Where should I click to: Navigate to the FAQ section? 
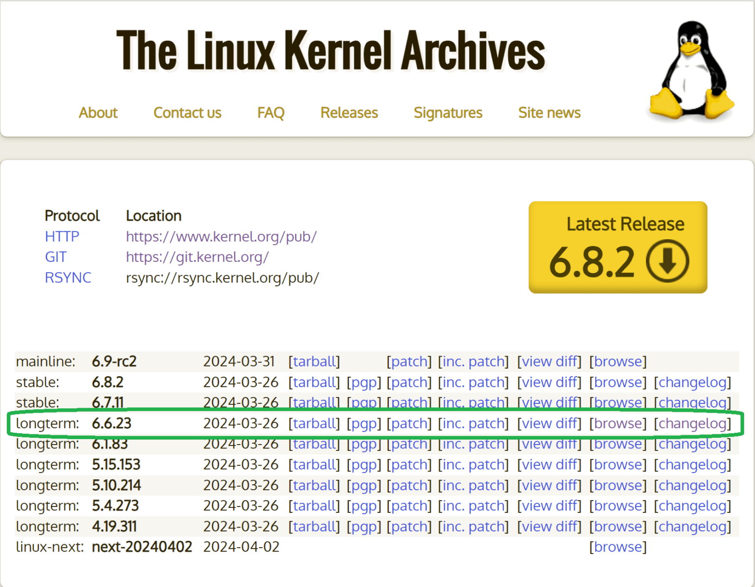(271, 112)
